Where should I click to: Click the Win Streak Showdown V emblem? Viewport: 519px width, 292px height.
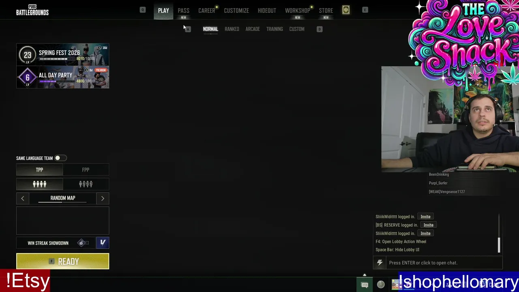[x=103, y=243]
